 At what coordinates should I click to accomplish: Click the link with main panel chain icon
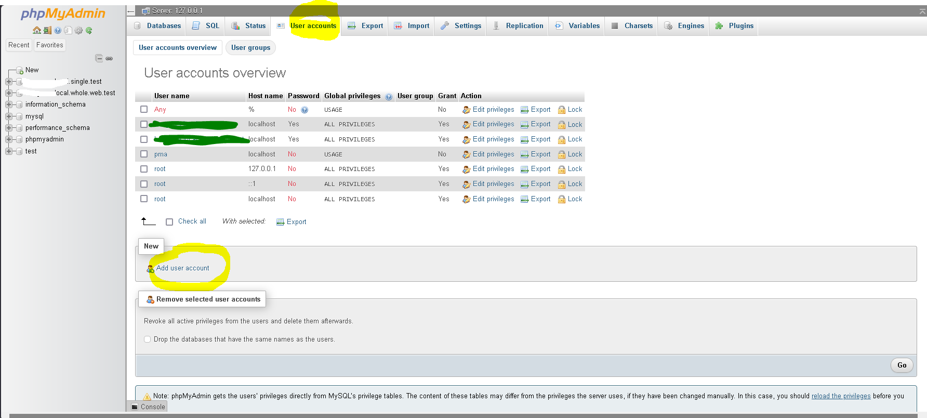[109, 58]
